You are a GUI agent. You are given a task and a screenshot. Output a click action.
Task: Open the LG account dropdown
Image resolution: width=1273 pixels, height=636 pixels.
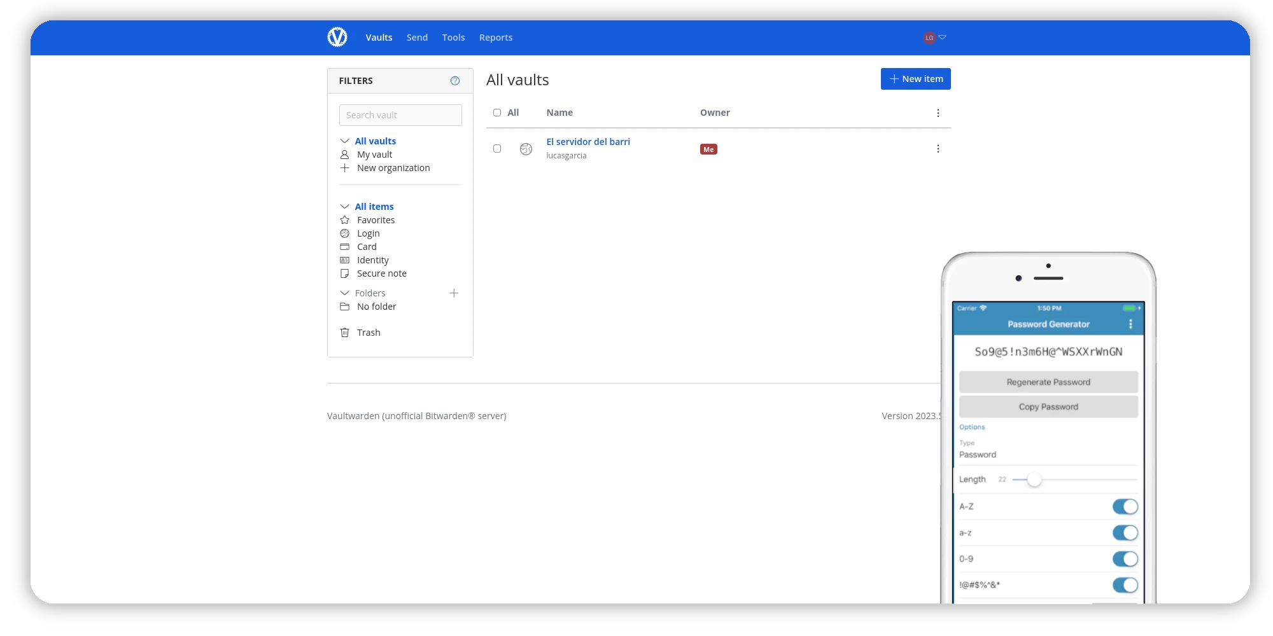[934, 38]
